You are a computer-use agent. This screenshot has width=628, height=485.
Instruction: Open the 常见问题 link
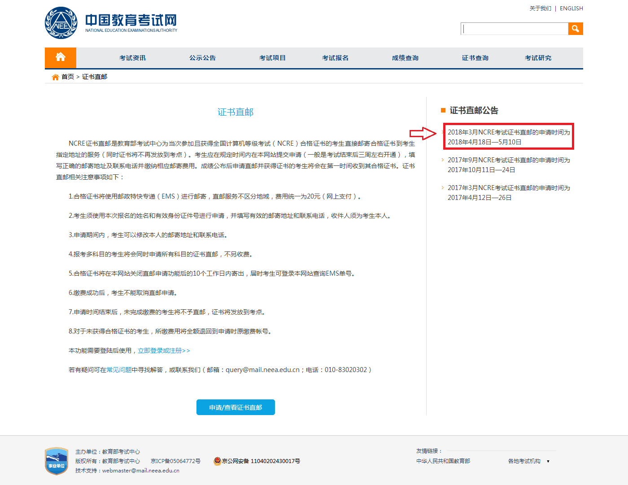(x=119, y=370)
